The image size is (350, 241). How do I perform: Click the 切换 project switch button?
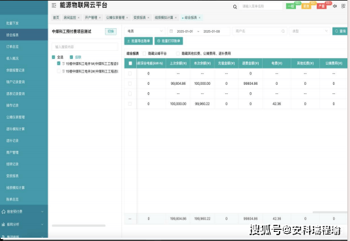pos(111,31)
